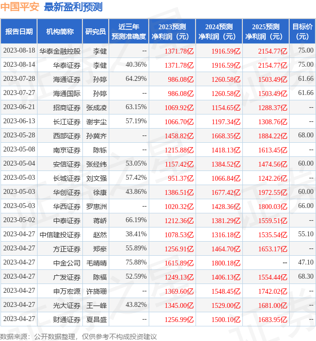Click accuracy value 75.88%

(136, 262)
